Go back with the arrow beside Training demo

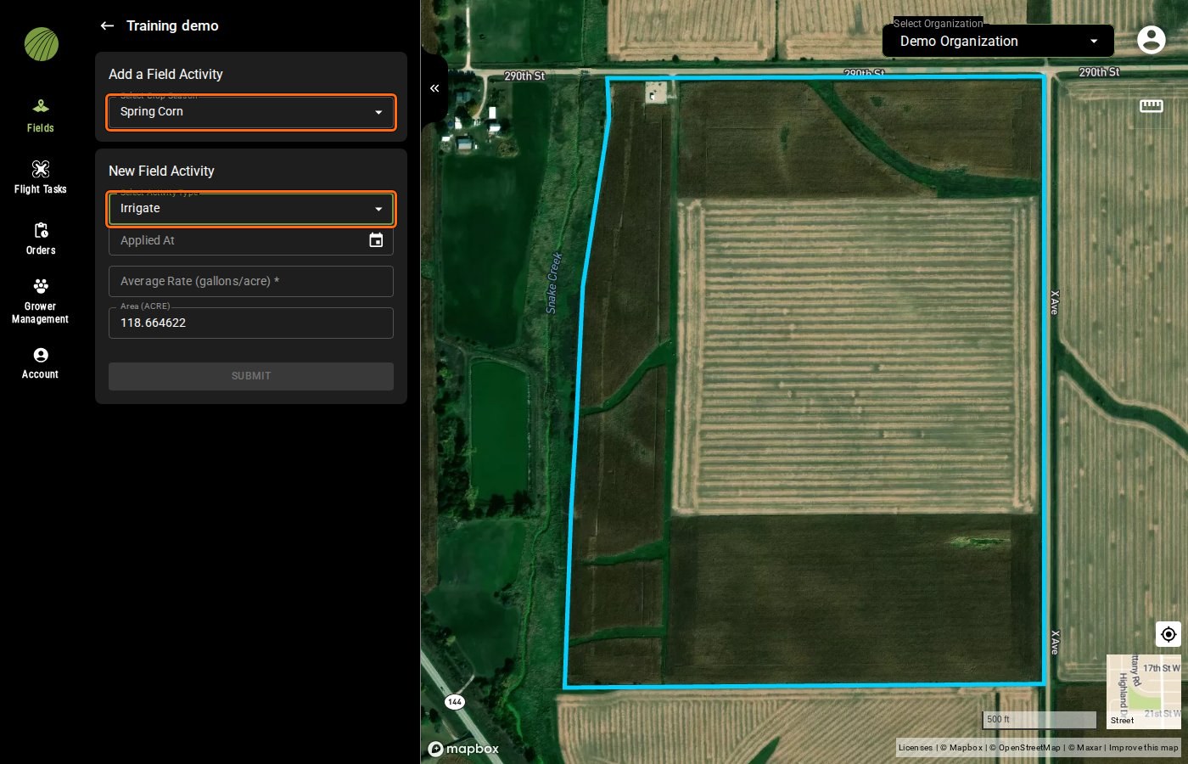pyautogui.click(x=107, y=25)
